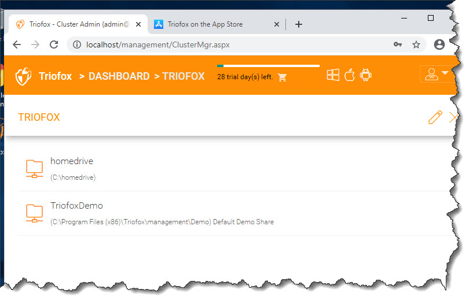The image size is (473, 304).
Task: Click the pencil edit icon
Action: [x=435, y=117]
